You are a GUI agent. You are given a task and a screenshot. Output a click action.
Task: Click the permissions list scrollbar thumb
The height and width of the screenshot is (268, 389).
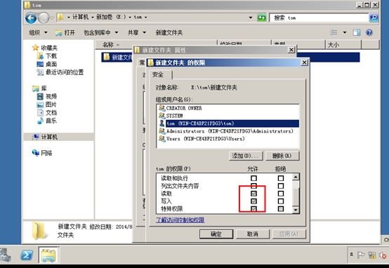click(296, 197)
